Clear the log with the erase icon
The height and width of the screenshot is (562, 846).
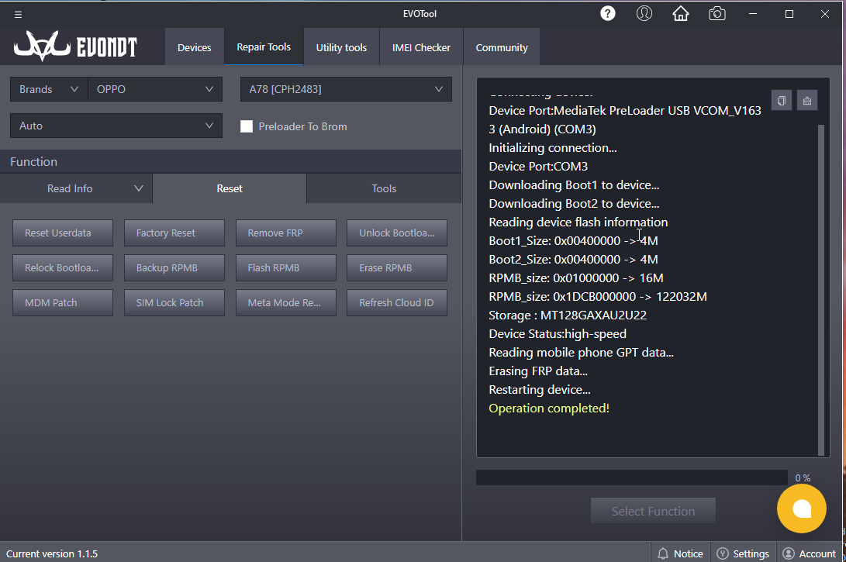[x=807, y=101]
